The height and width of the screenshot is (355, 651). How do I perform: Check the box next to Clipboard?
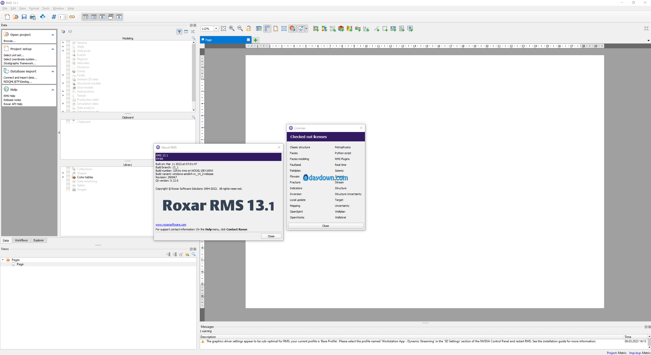point(68,122)
